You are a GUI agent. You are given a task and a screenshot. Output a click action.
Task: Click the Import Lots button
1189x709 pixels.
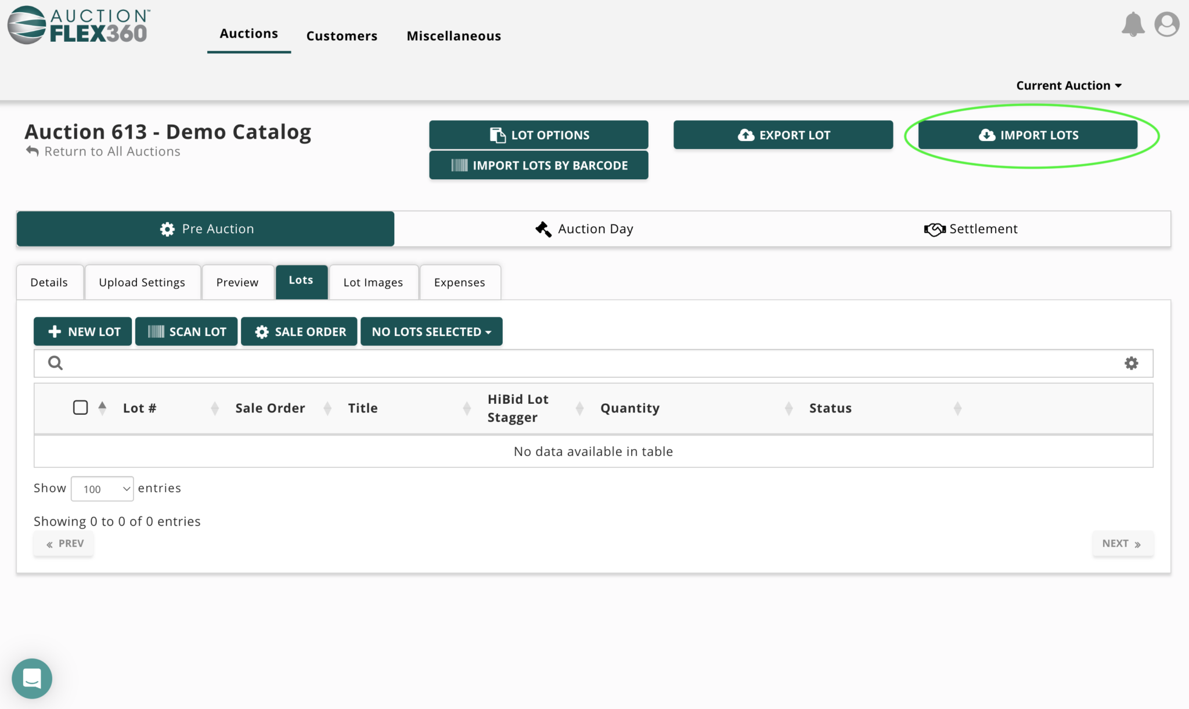click(x=1029, y=135)
